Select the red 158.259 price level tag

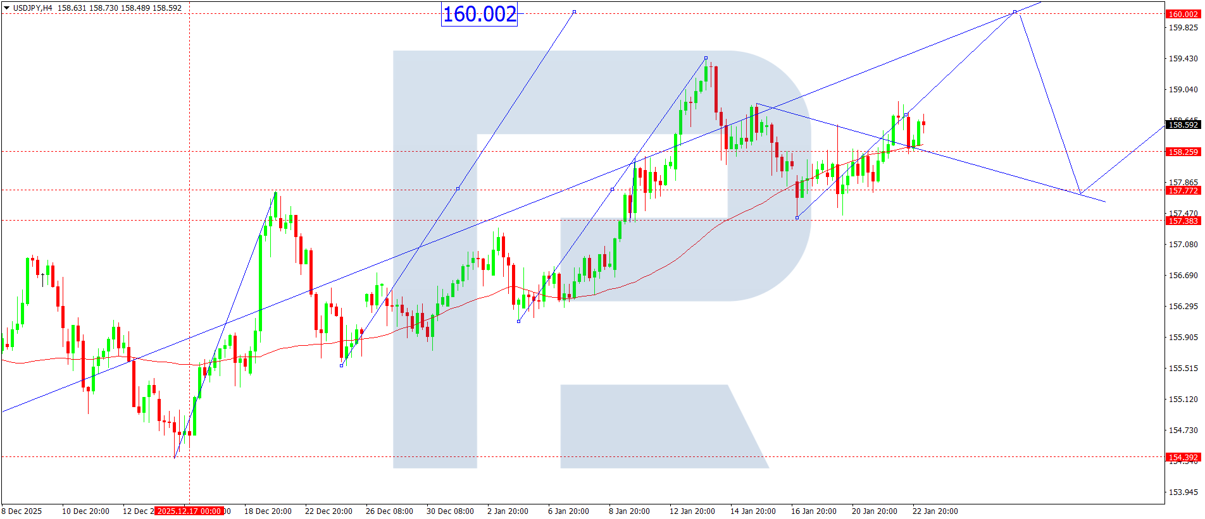point(1182,152)
